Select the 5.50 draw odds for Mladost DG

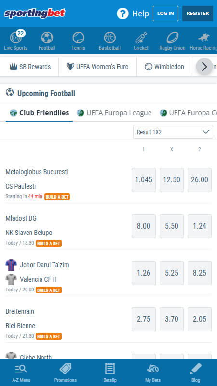pos(172,226)
